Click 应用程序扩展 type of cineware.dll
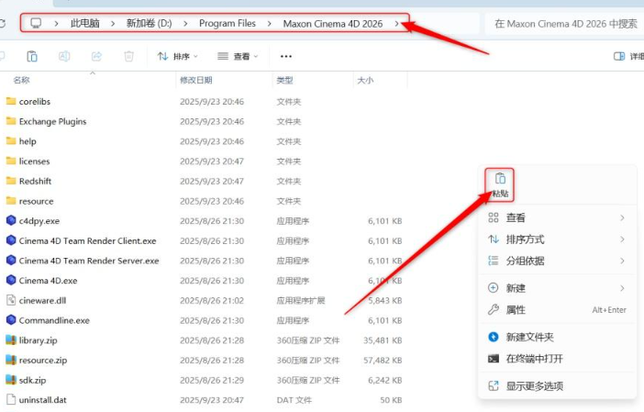The width and height of the screenshot is (644, 412). click(x=301, y=300)
